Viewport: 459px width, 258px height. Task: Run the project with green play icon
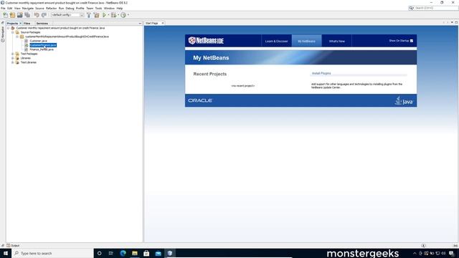104,15
